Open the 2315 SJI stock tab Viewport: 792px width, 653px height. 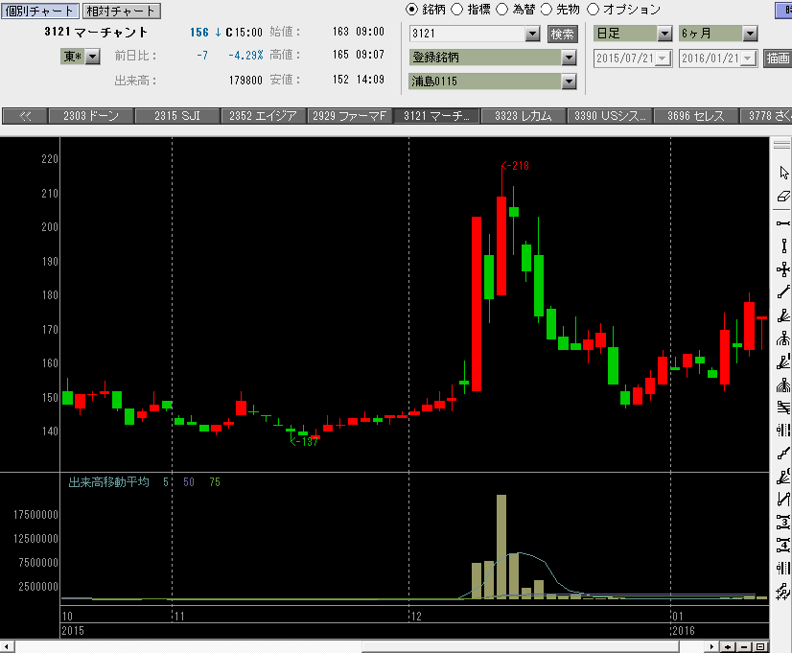(x=177, y=116)
